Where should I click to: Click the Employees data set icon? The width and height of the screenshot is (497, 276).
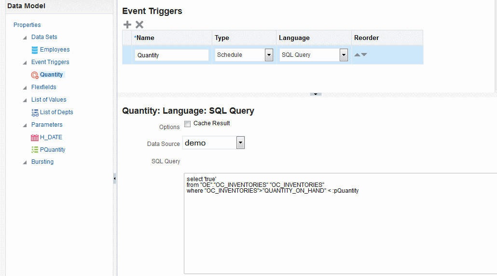tap(35, 50)
